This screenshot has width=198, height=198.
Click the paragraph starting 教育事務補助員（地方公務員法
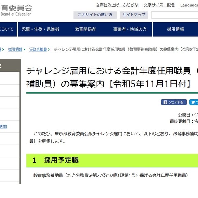tap(111, 175)
